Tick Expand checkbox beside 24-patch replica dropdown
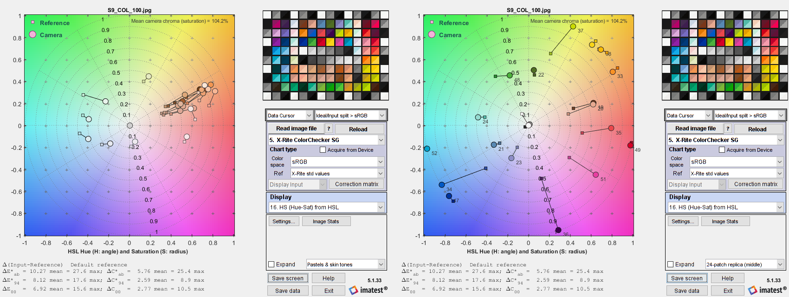 coord(671,265)
